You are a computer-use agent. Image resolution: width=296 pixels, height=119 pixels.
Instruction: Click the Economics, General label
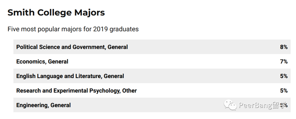[42, 61]
